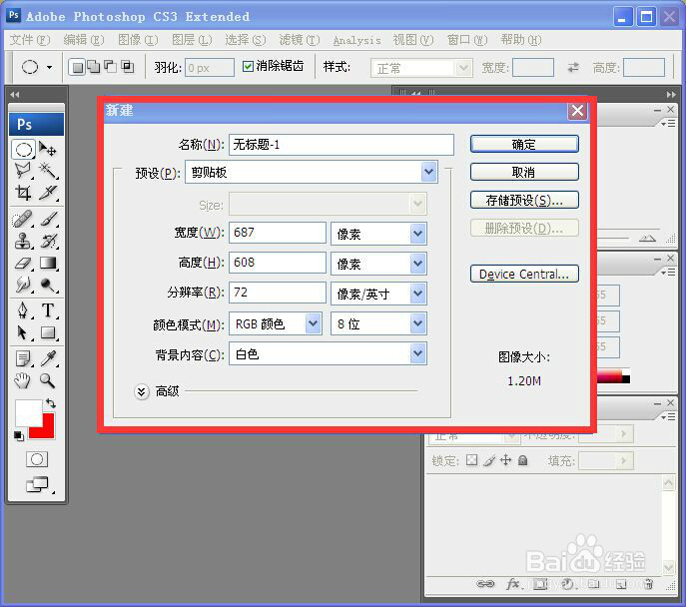Screen dimensions: 686x607
Task: Select the History Brush tool
Action: pyautogui.click(x=48, y=241)
